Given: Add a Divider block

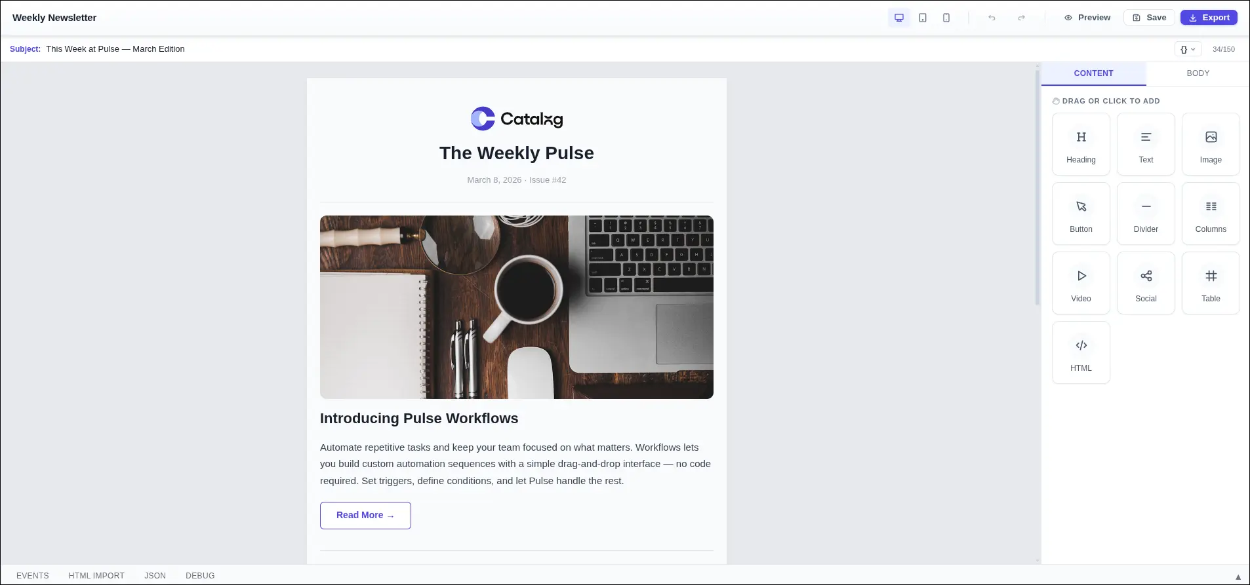Looking at the screenshot, I should click(x=1146, y=214).
